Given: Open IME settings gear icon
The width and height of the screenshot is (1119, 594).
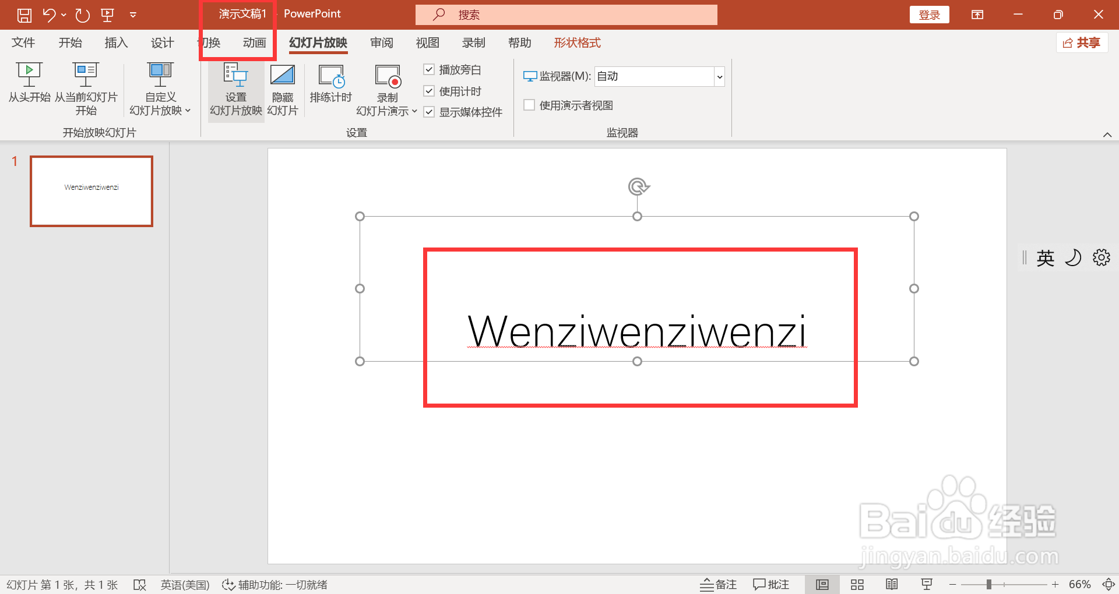Looking at the screenshot, I should tap(1101, 257).
